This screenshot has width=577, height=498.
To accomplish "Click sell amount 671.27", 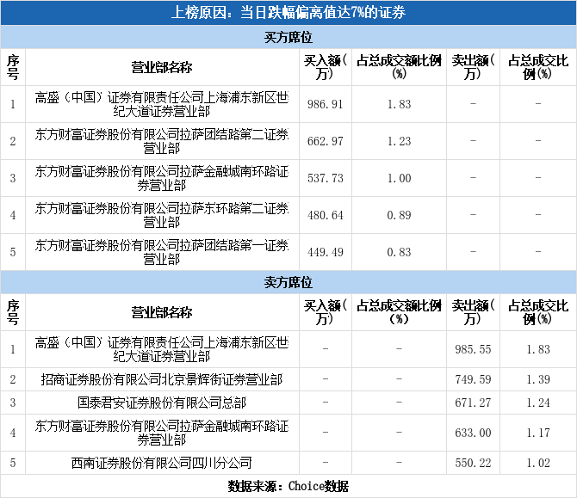I will [x=473, y=403].
